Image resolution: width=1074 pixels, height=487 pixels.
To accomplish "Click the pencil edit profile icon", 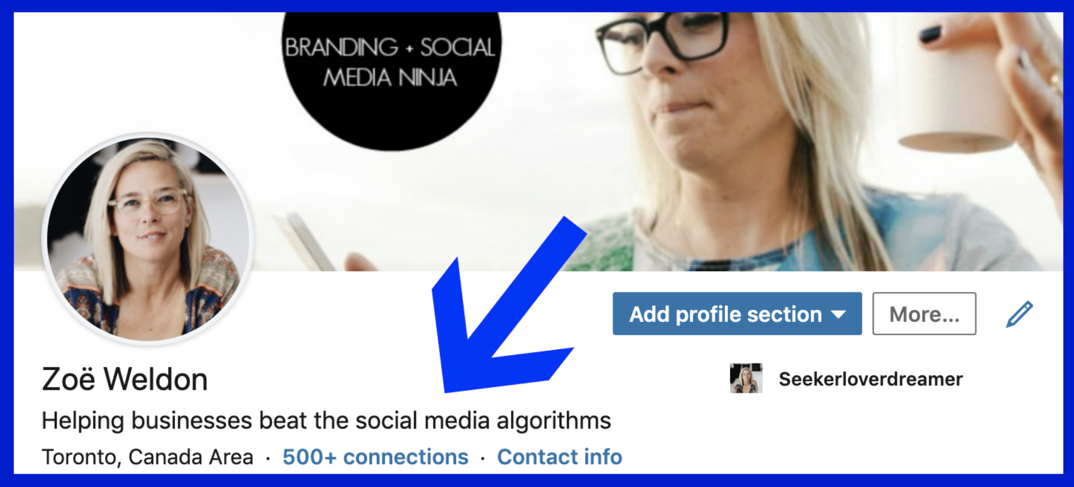I will [1019, 314].
